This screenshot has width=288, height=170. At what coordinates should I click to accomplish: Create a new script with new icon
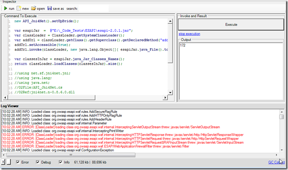(19, 8)
